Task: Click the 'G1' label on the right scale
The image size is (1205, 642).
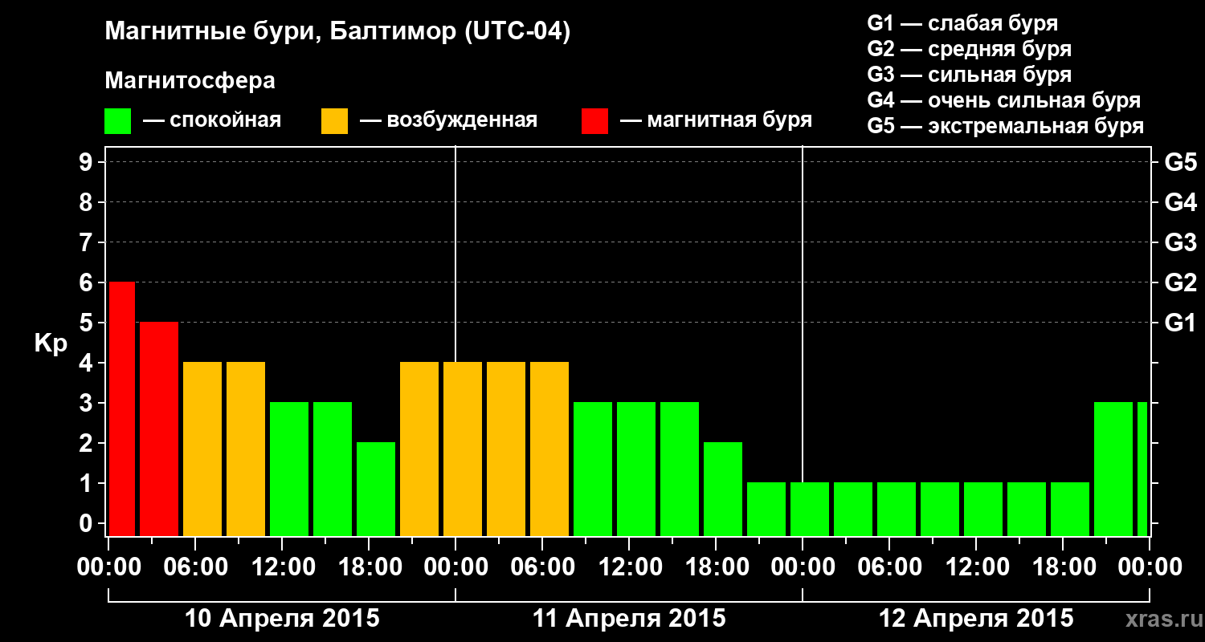Action: click(1181, 323)
